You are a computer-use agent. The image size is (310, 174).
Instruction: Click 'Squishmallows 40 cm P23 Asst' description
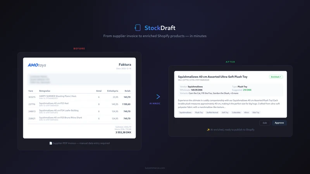click(54, 103)
